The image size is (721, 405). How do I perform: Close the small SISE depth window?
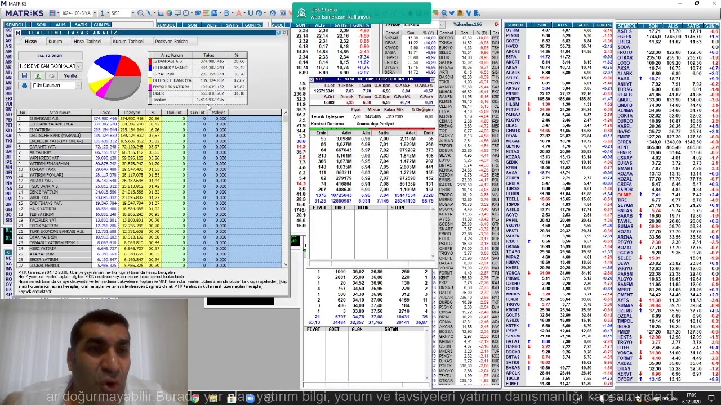(x=433, y=80)
